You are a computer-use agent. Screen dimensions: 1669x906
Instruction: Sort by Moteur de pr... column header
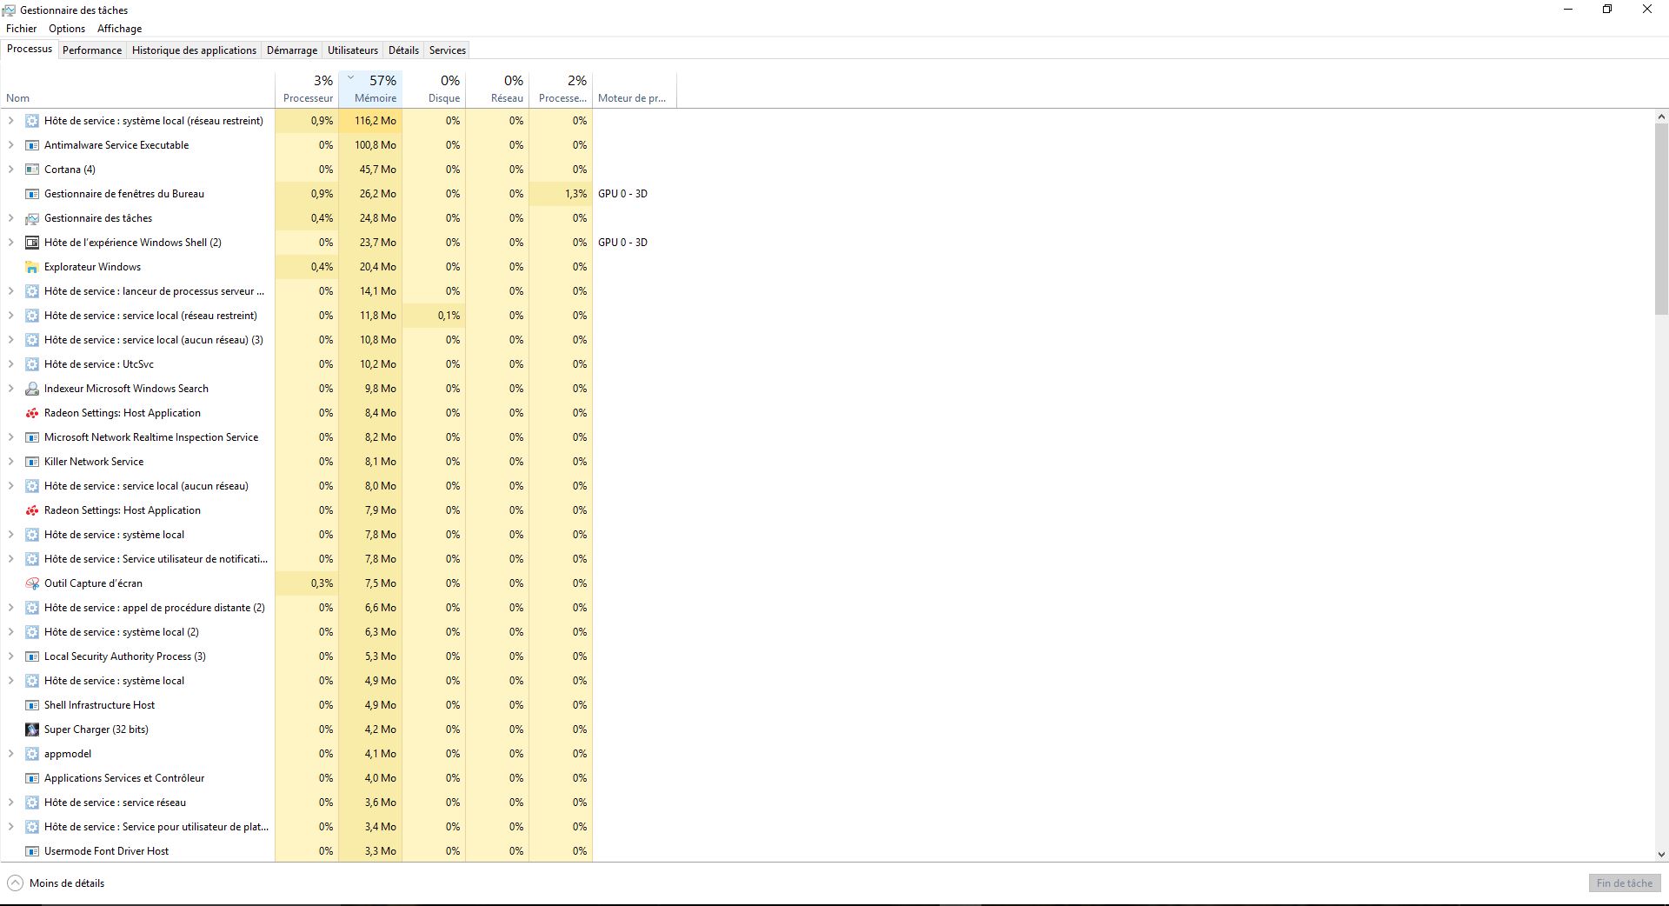point(635,90)
